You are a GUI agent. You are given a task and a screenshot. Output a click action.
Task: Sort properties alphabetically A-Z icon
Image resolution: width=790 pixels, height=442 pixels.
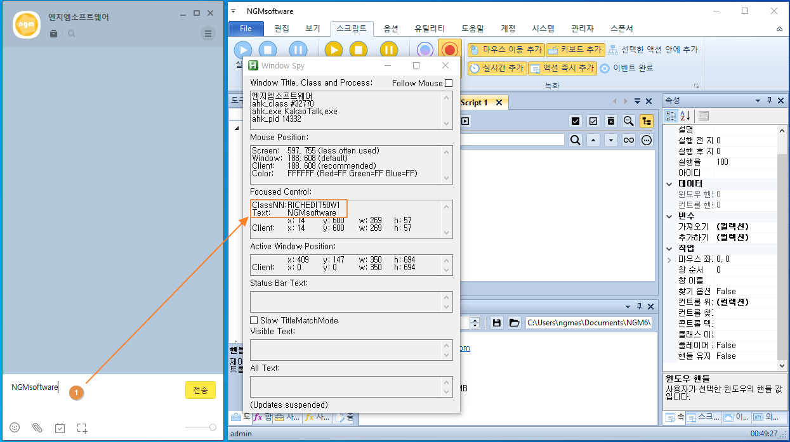click(x=686, y=115)
